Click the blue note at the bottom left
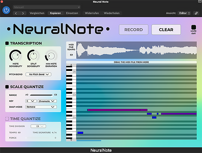Screen dimensions: 202x153 [80, 133]
